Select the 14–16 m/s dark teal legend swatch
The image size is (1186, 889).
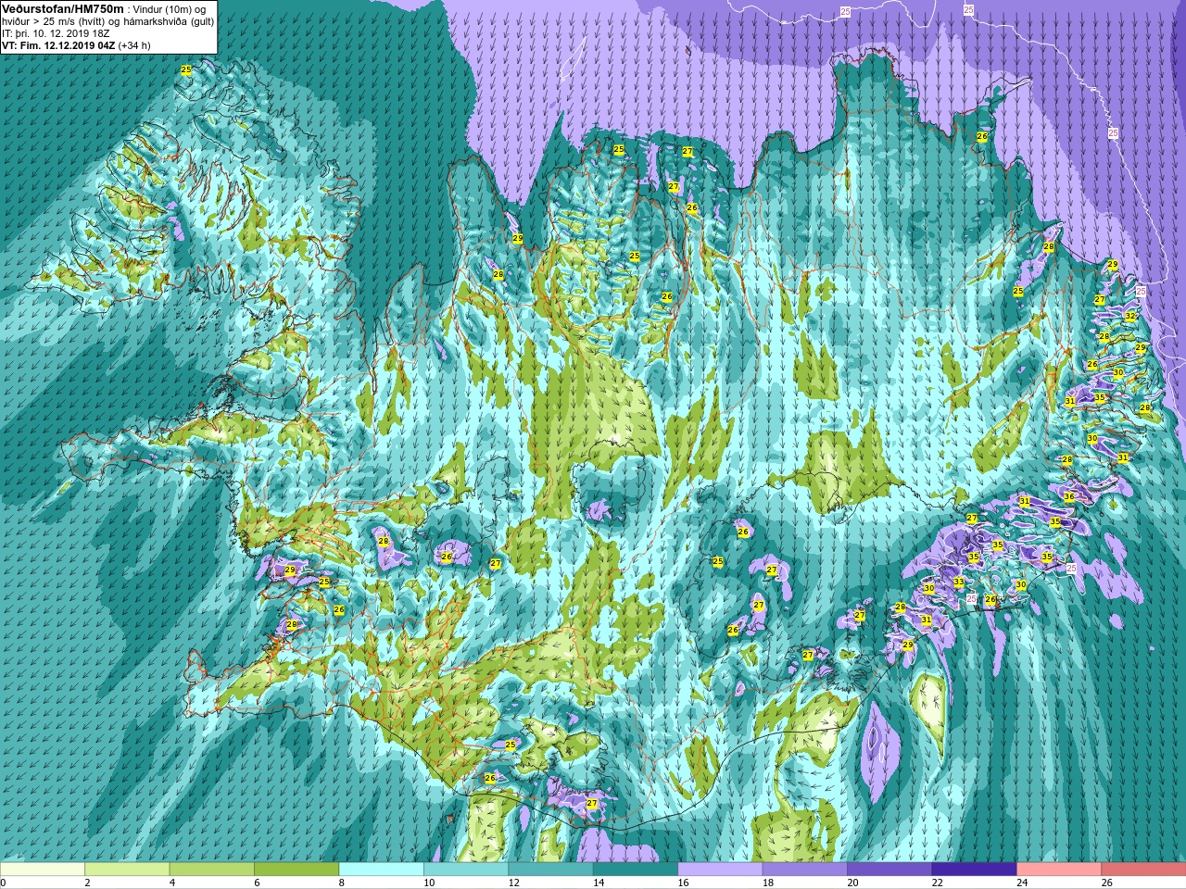(636, 870)
